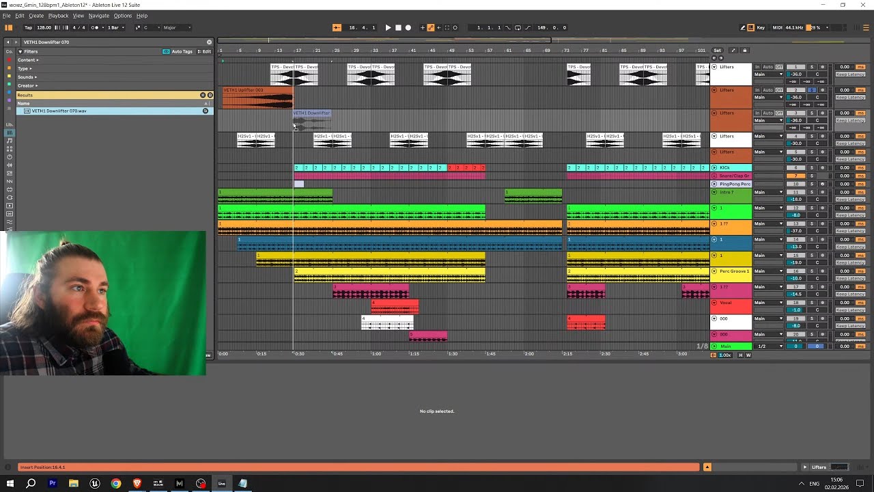
Task: Jump to previous locator arrow
Action: [714, 57]
